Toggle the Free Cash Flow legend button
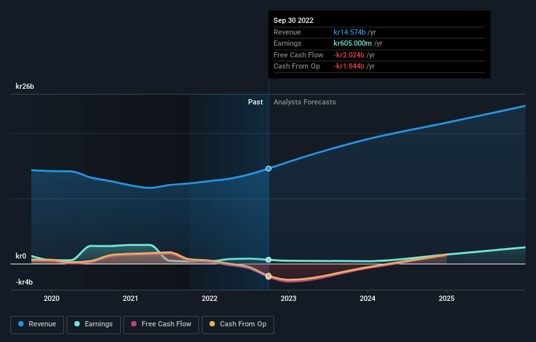This screenshot has width=536, height=342. point(161,324)
